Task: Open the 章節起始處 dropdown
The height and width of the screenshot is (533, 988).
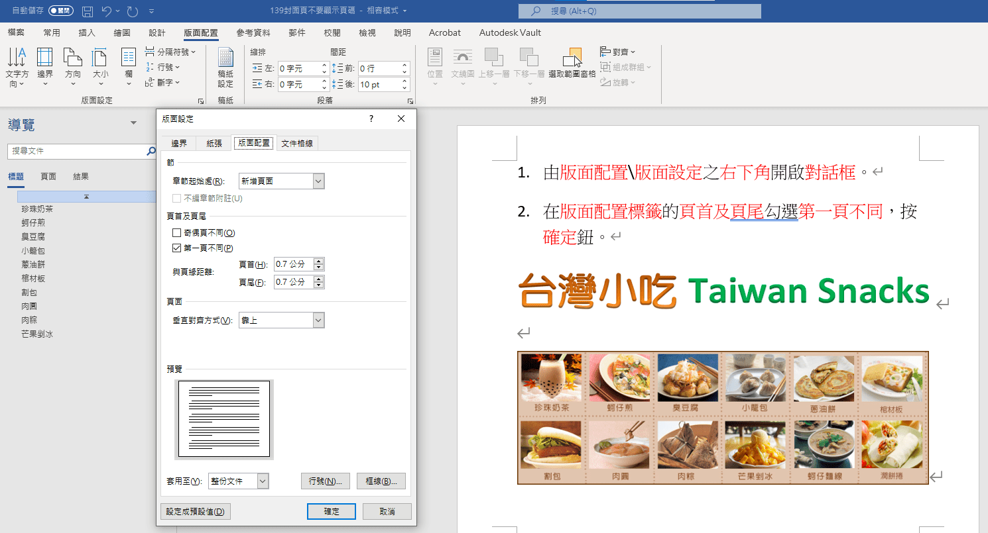Action: (x=317, y=180)
